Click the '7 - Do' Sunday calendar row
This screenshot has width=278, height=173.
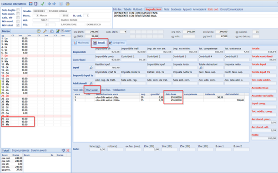coord(36,56)
